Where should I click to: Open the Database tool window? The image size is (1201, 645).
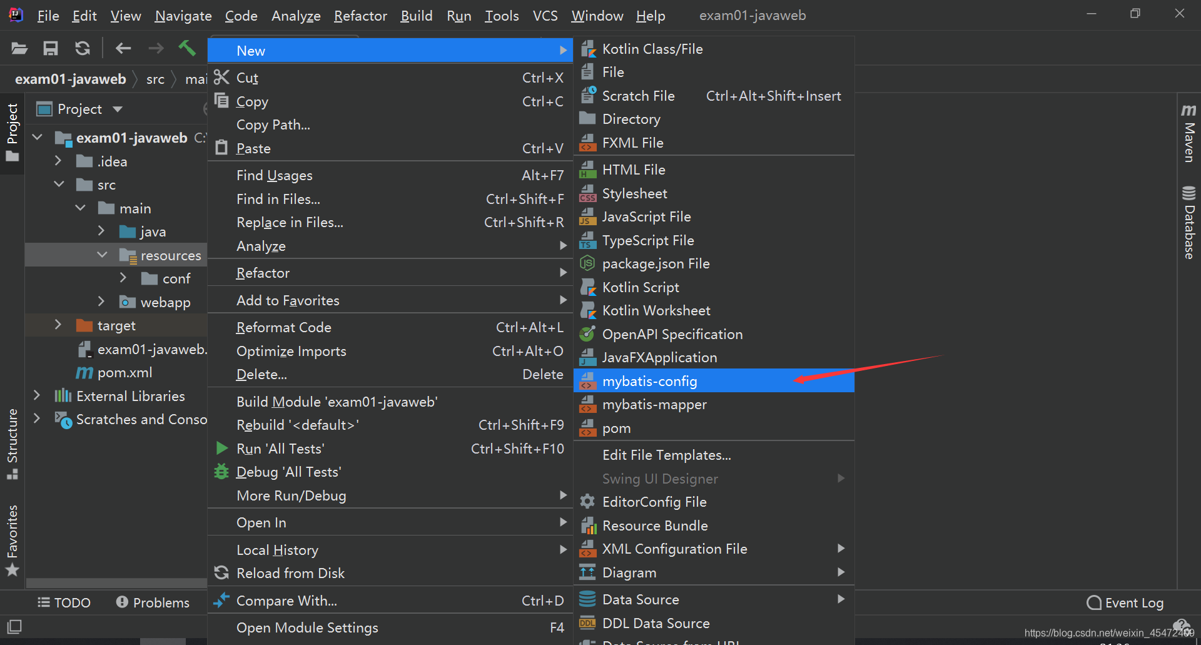(x=1189, y=222)
